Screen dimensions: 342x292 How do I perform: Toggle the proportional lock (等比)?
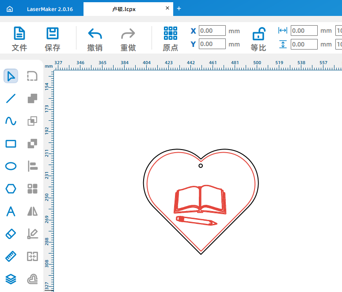coord(258,39)
